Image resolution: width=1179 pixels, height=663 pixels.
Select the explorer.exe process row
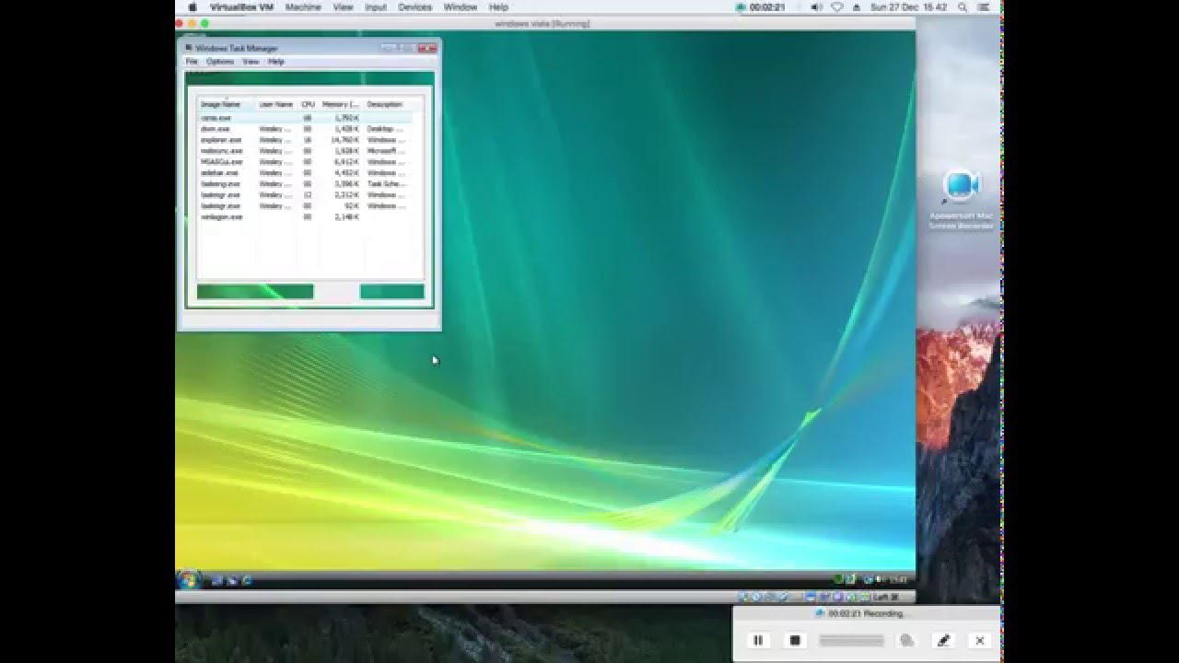pyautogui.click(x=305, y=140)
